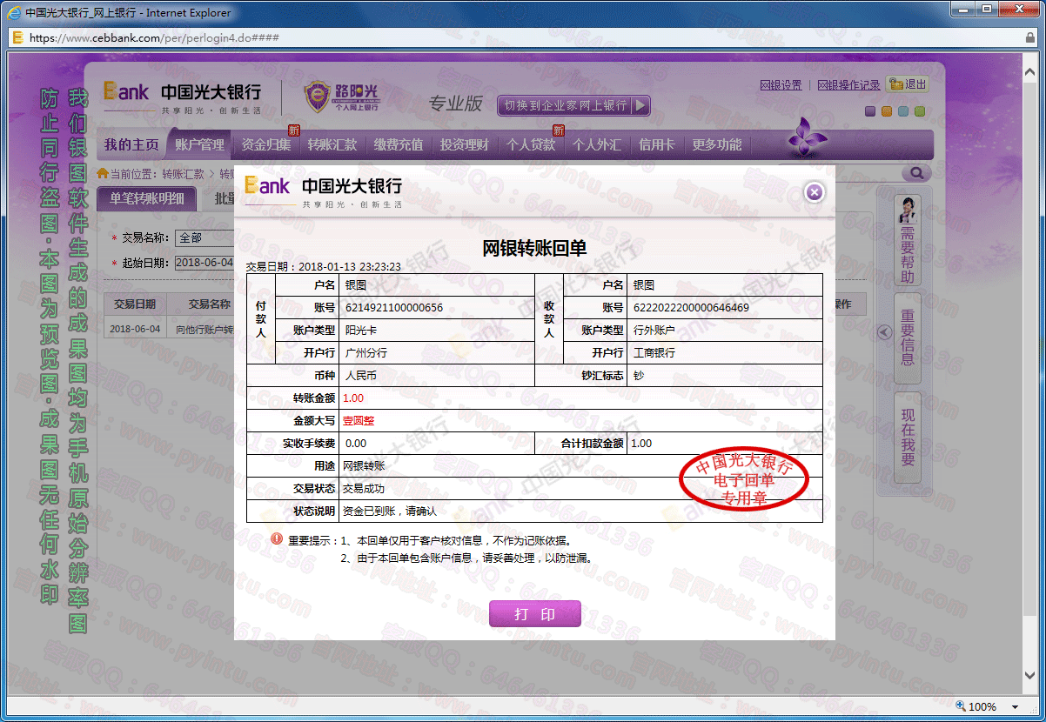Open the 转账汇款 menu
Viewport: 1046px width, 722px height.
tap(332, 144)
